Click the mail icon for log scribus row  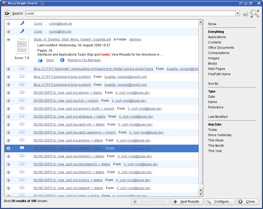[x=22, y=180]
